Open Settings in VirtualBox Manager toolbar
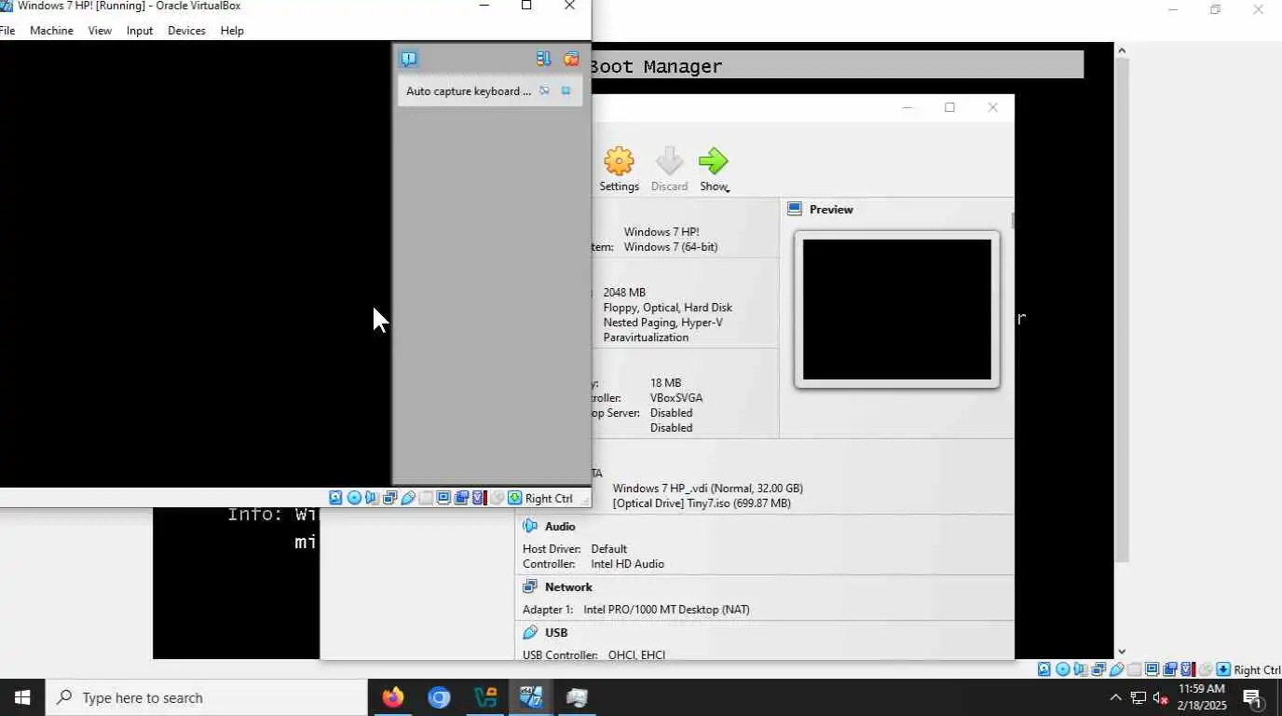1282x716 pixels. pyautogui.click(x=619, y=170)
